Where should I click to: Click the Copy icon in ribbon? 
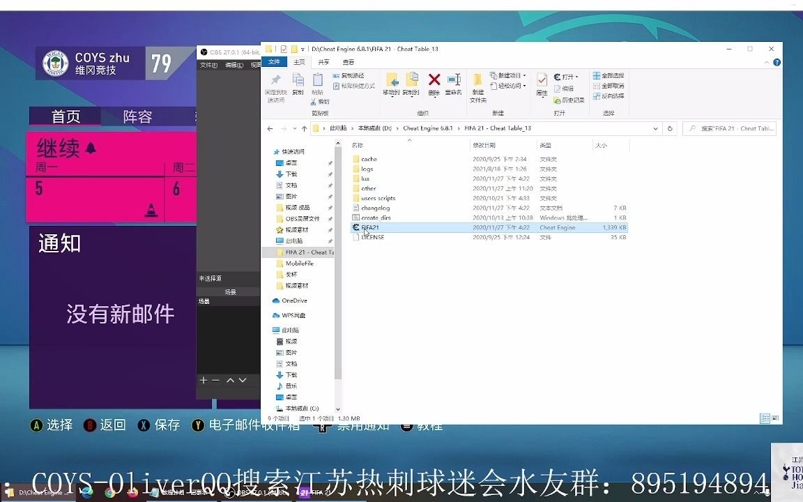[x=298, y=84]
